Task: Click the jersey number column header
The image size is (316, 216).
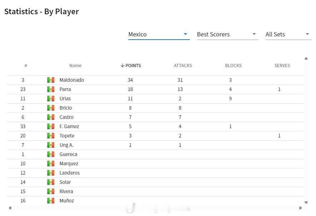Action: pyautogui.click(x=26, y=66)
